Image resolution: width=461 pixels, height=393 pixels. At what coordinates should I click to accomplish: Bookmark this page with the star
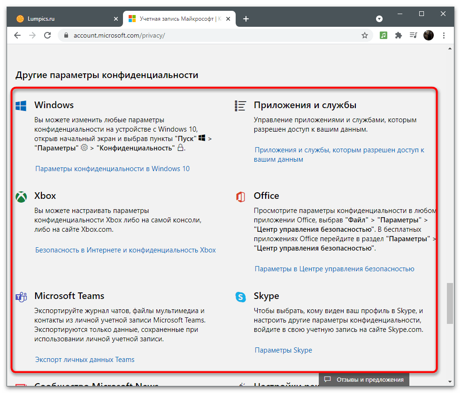[x=365, y=36]
